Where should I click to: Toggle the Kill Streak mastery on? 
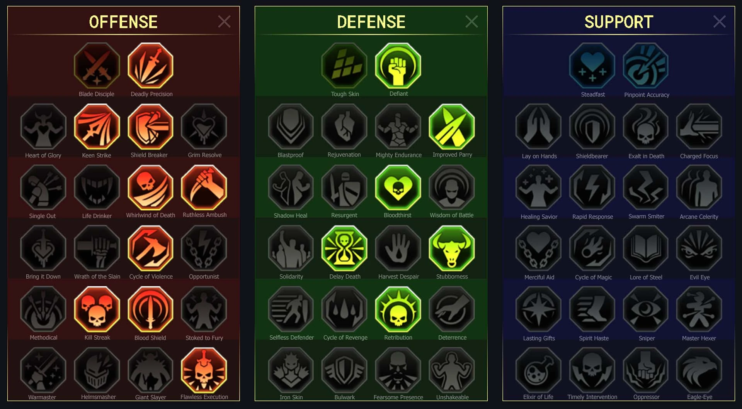(x=97, y=309)
